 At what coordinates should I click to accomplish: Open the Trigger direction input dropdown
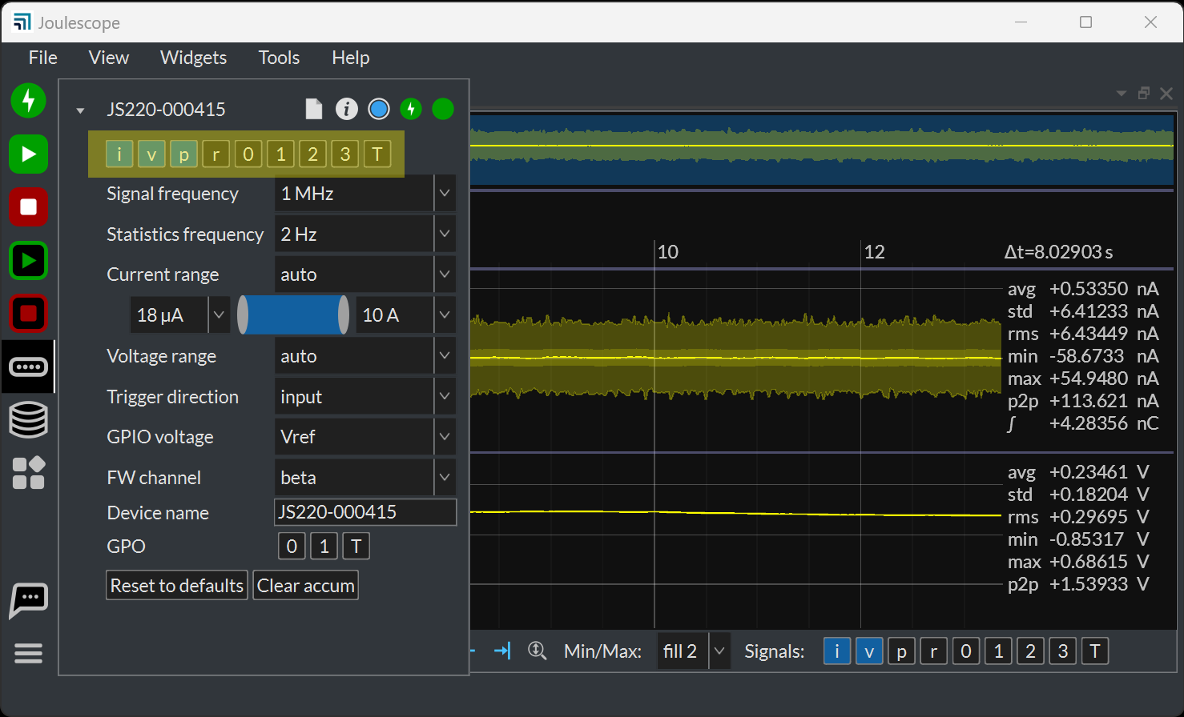(x=365, y=397)
